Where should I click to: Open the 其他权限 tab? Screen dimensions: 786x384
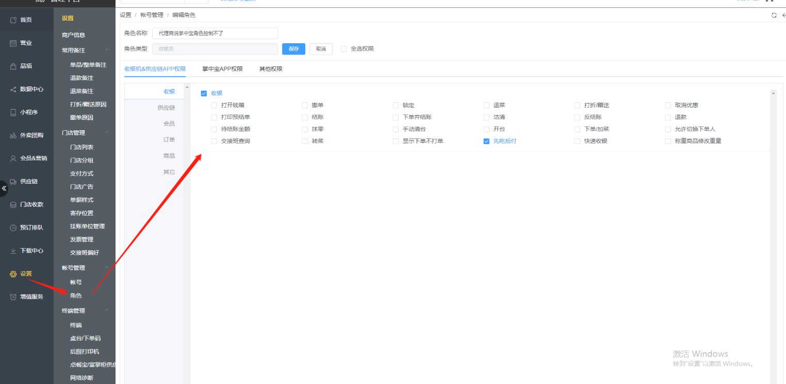click(271, 69)
